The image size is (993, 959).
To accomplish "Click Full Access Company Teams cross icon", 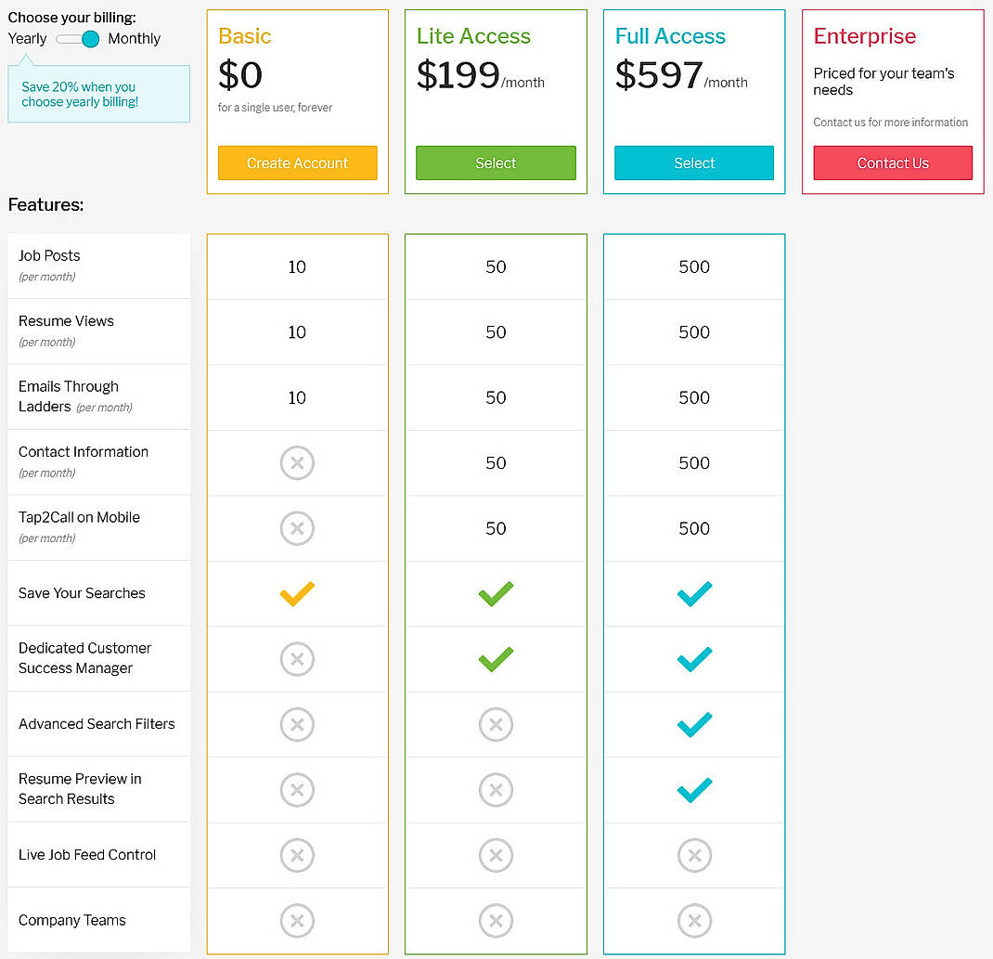I will pos(694,921).
